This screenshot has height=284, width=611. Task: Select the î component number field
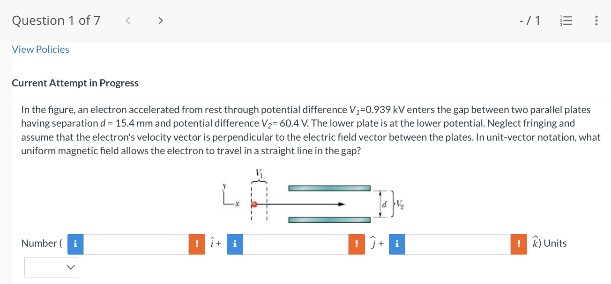136,243
